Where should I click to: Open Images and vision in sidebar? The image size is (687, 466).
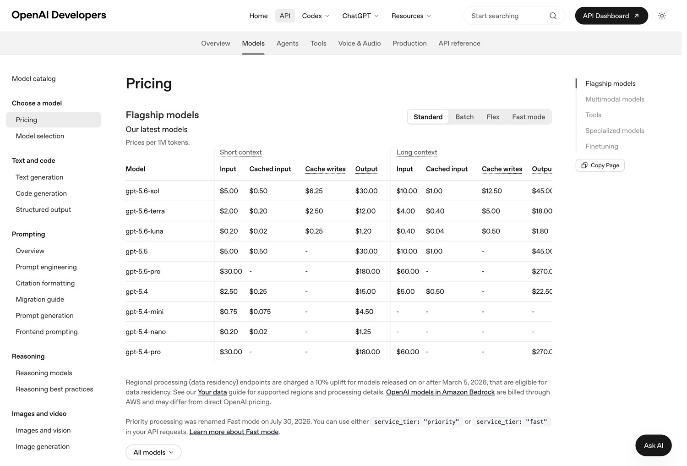43,430
